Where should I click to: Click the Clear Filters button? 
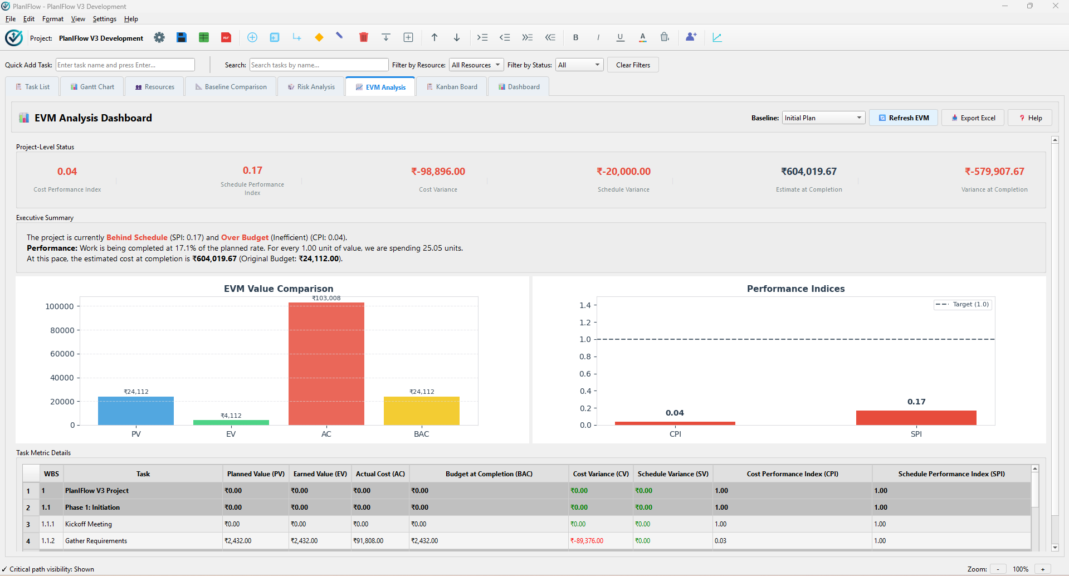pyautogui.click(x=633, y=65)
